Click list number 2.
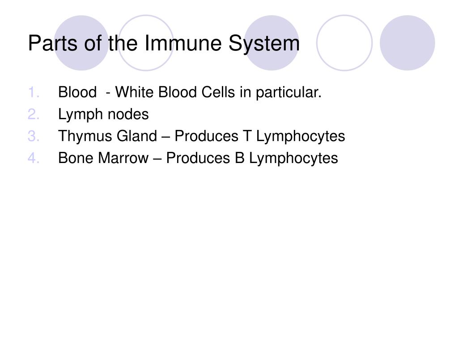This screenshot has height=343, width=458. click(34, 114)
